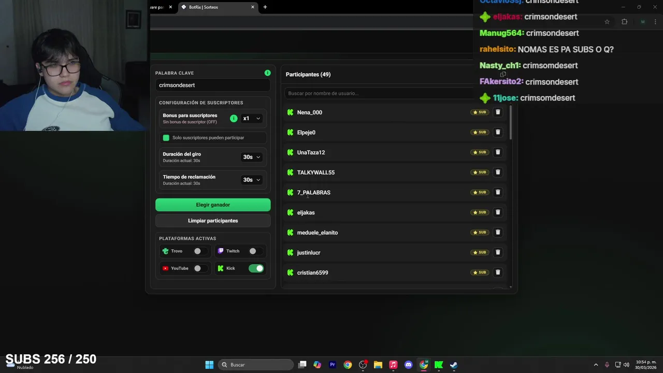Open Discord from the taskbar

[x=408, y=365]
